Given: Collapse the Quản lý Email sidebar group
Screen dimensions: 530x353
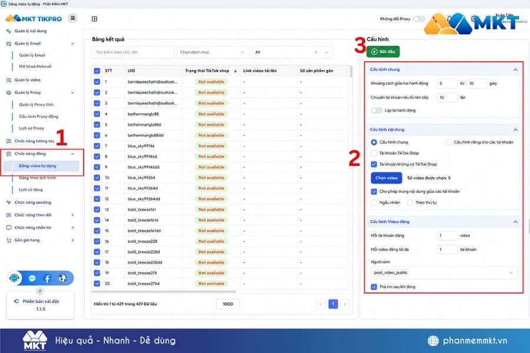Looking at the screenshot, I should pyautogui.click(x=72, y=44).
